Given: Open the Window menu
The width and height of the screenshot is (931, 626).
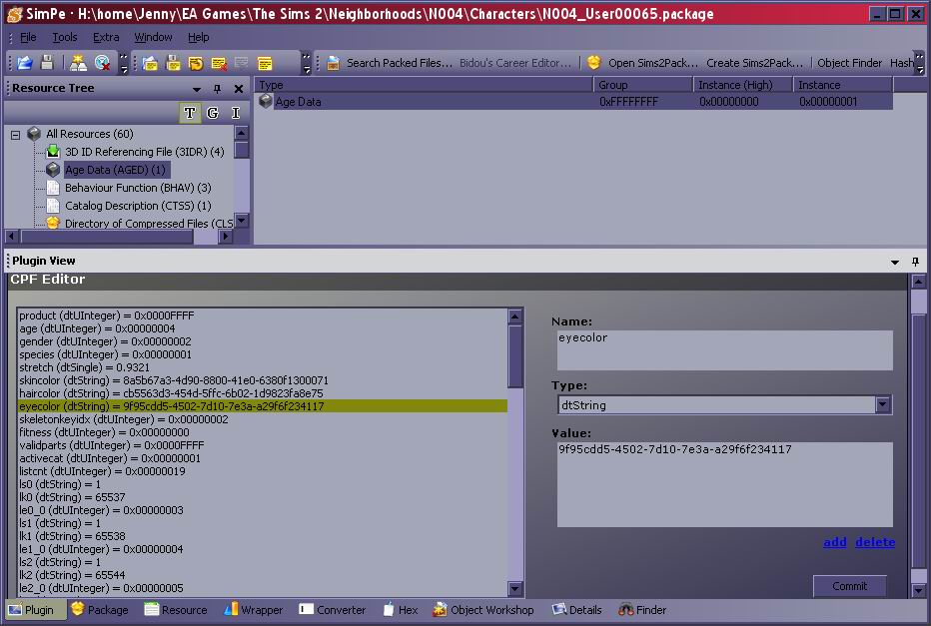Looking at the screenshot, I should click(153, 37).
